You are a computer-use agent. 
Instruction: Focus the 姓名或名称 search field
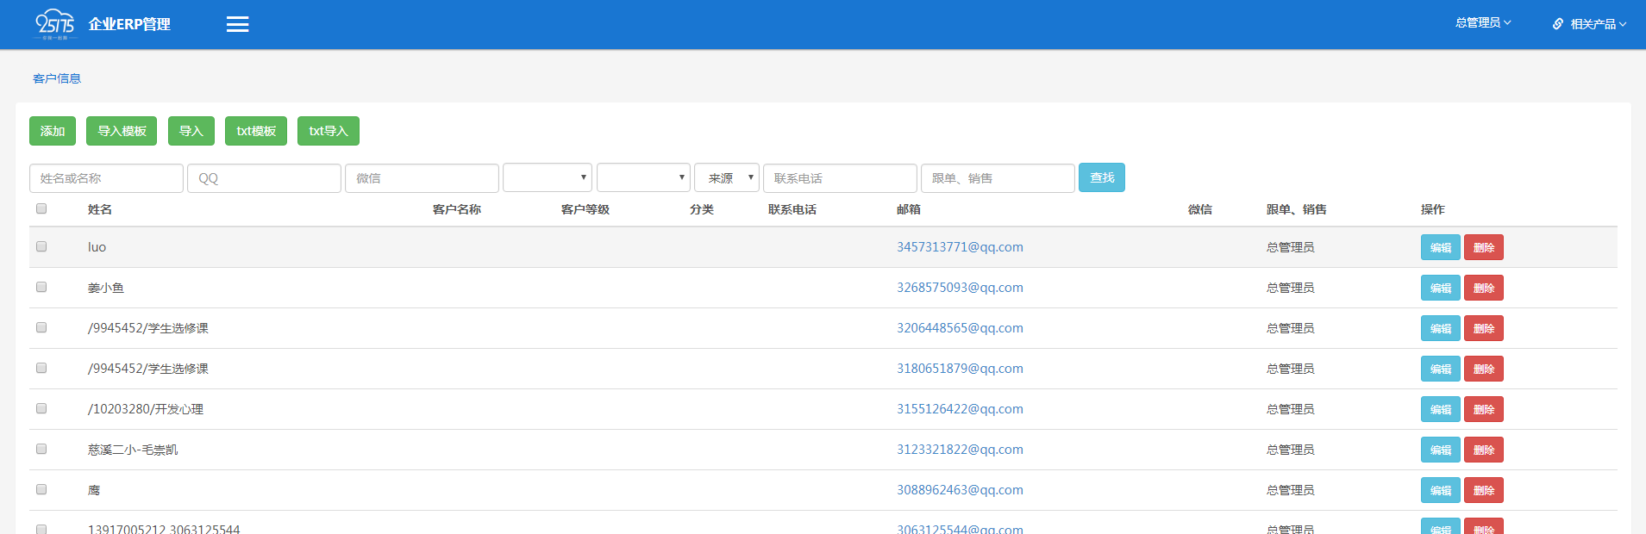(106, 178)
